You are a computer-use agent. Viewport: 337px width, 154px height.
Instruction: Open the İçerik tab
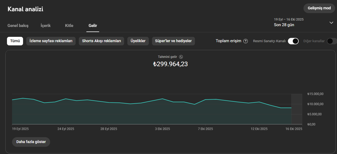46,26
